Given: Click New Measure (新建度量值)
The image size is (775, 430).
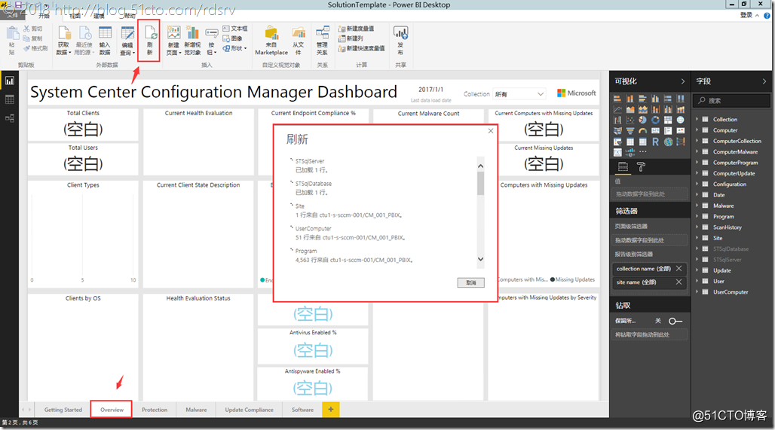Looking at the screenshot, I should pos(356,29).
